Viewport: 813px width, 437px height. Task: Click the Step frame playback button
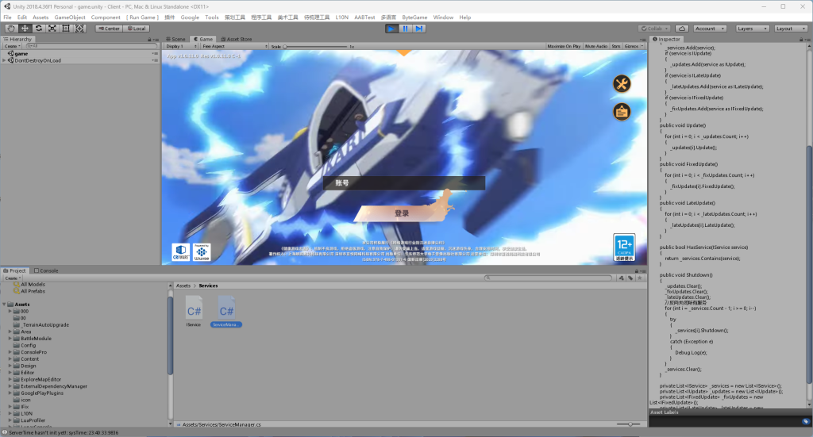tap(419, 29)
